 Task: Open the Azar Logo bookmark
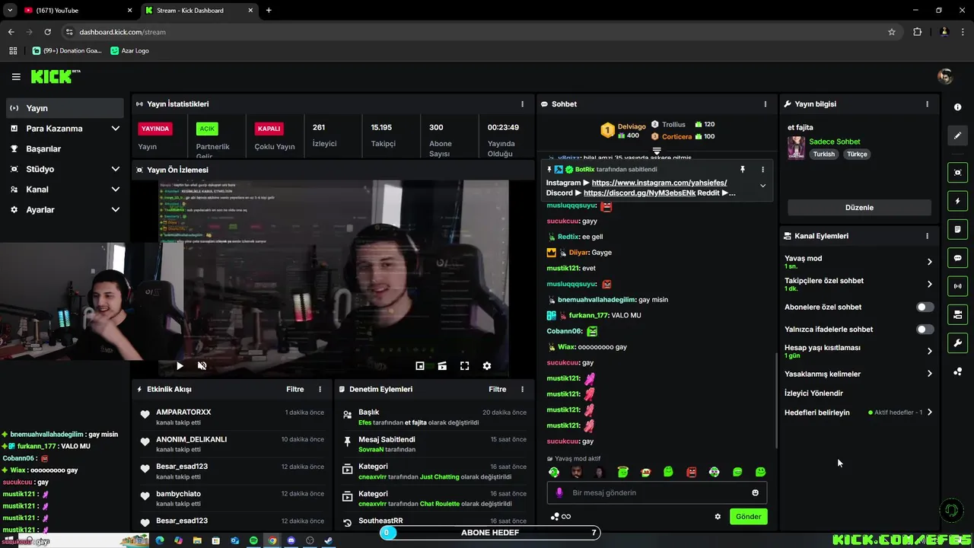[x=129, y=50]
